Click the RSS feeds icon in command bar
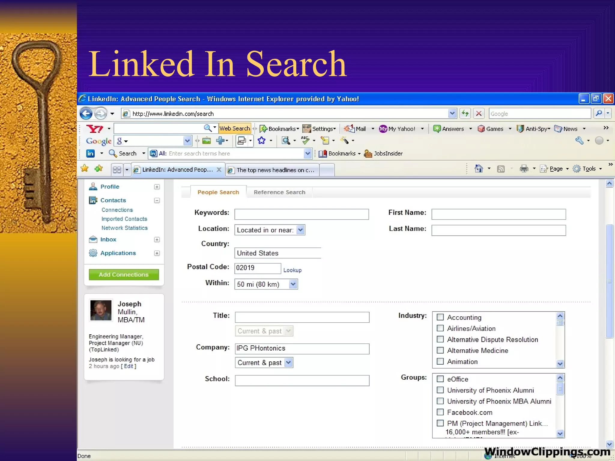 501,169
